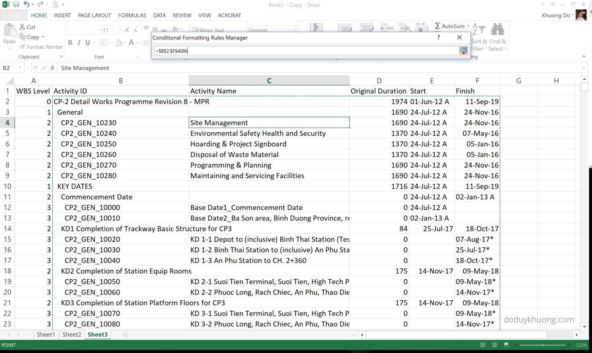Open the Copy dropdown arrow

click(43, 37)
